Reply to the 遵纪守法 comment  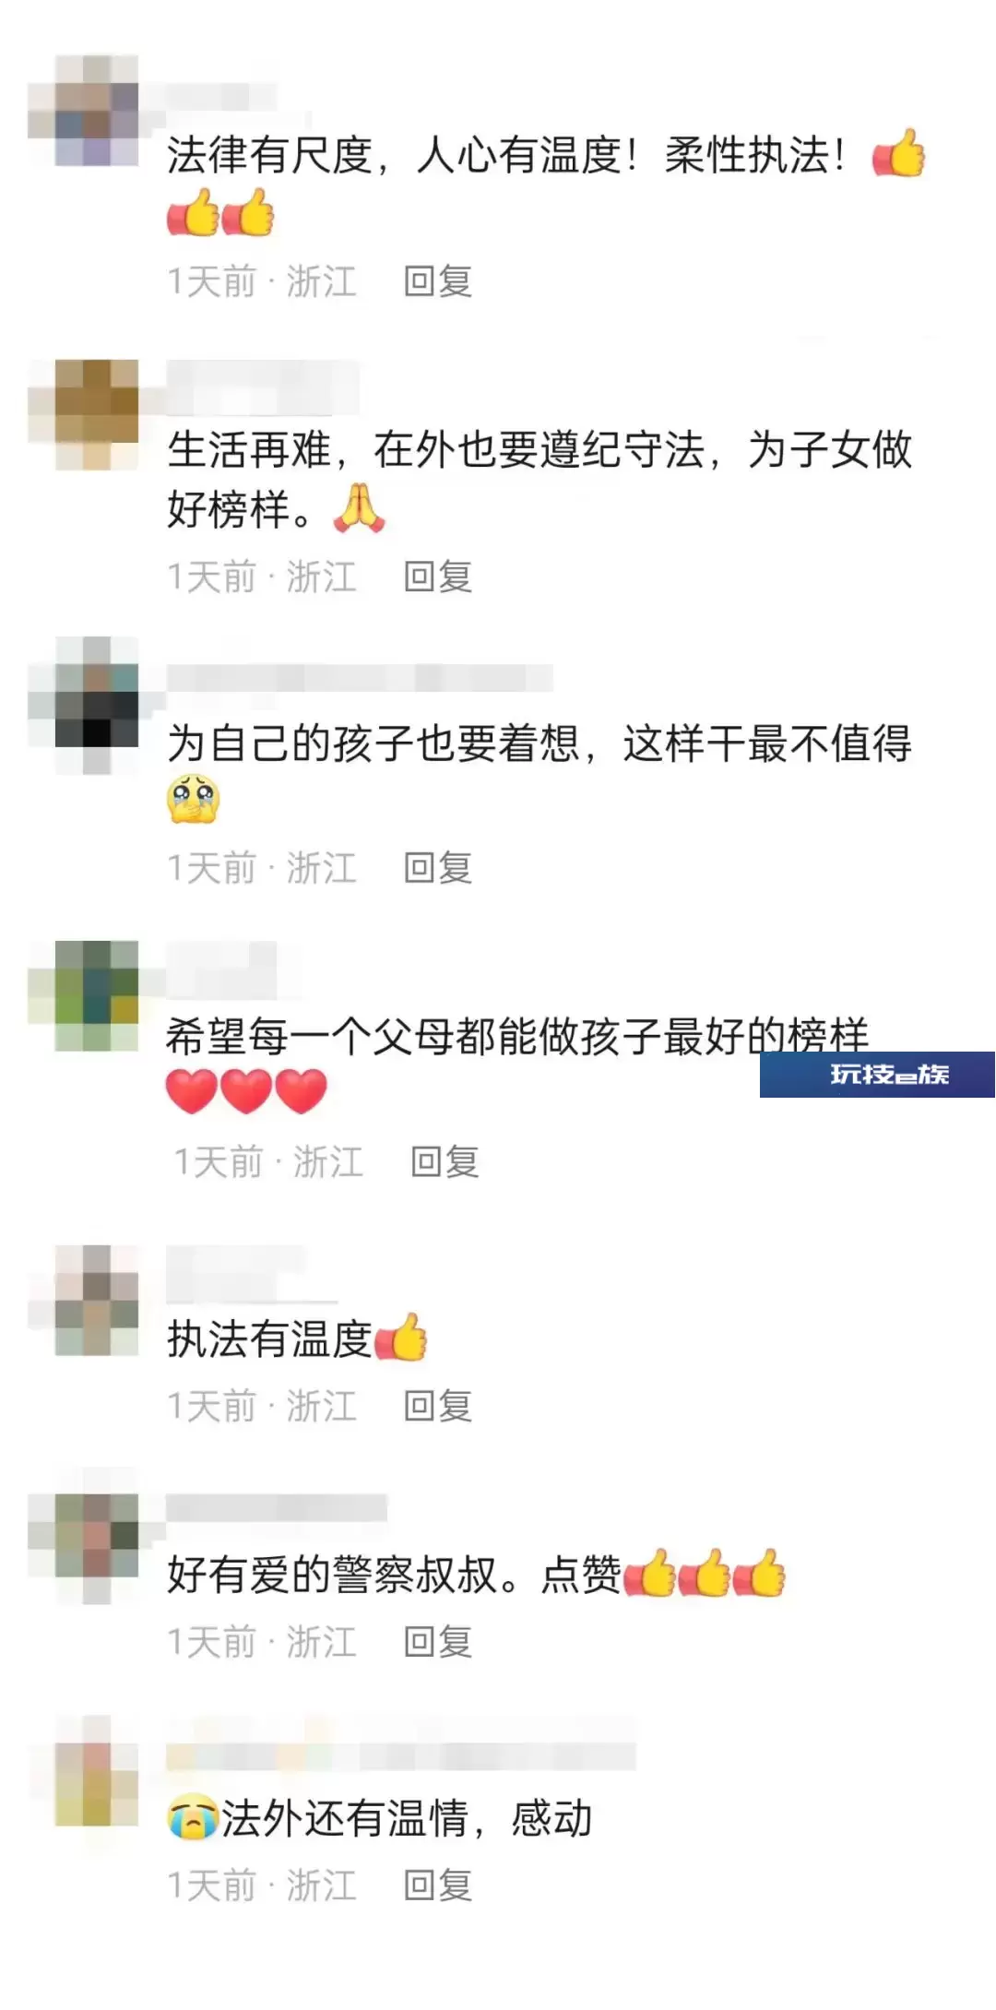click(438, 577)
